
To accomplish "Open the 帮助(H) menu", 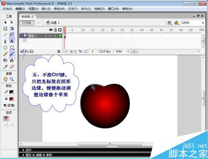I will (x=127, y=9).
